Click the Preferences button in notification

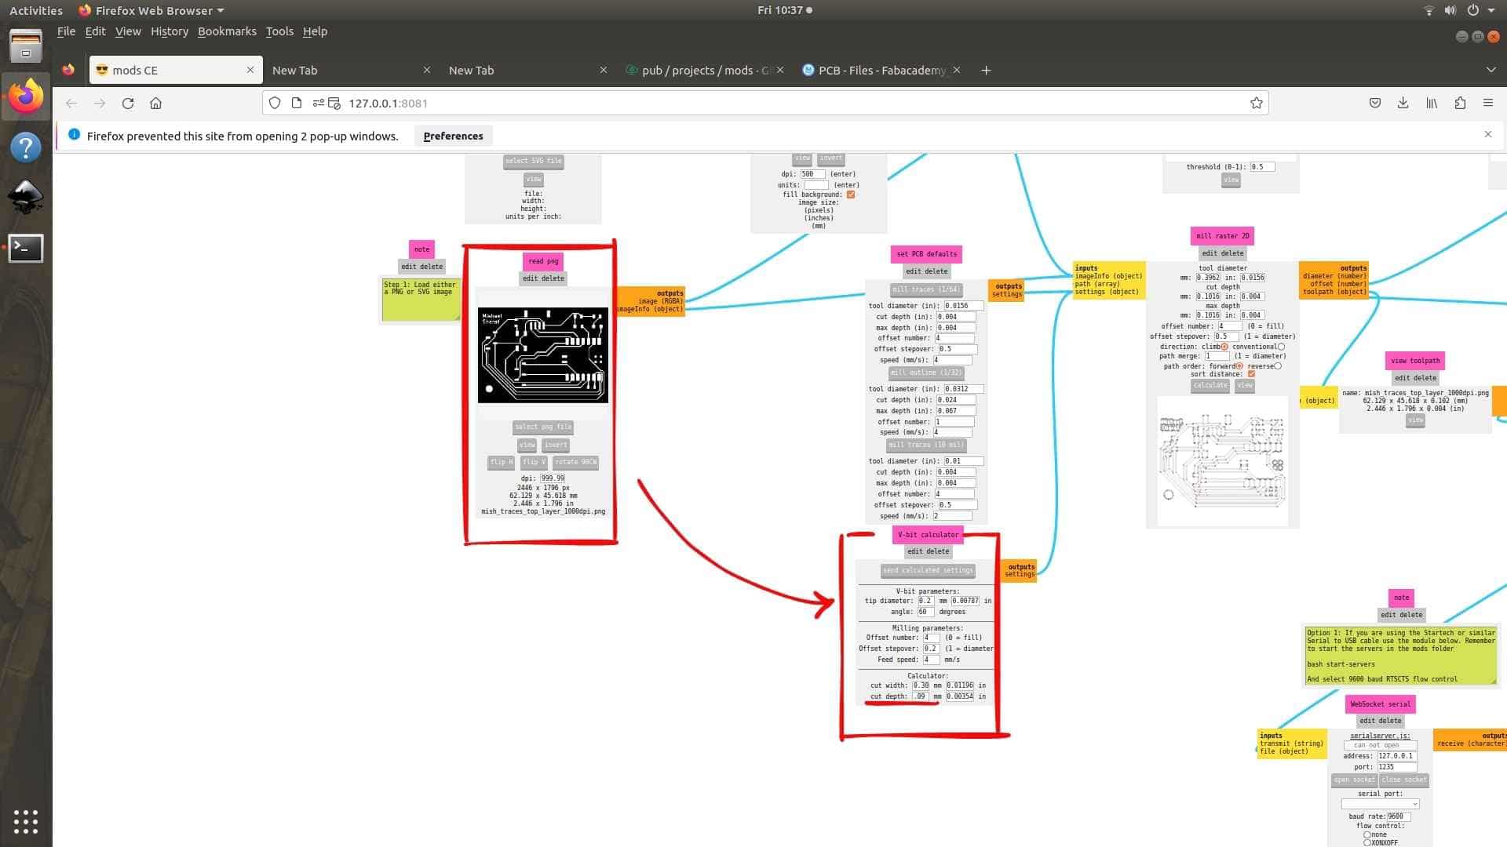453,136
